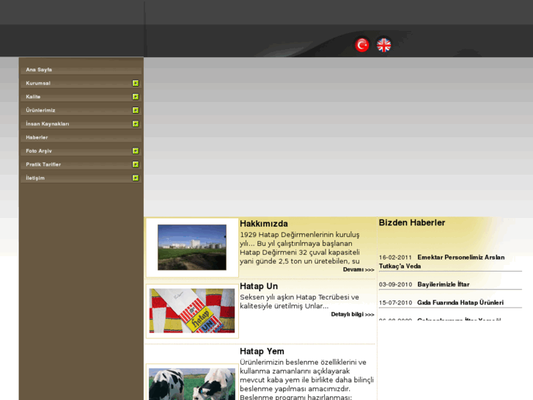The image size is (533, 400).
Task: Open the Hatap Yem heading
Action: [262, 352]
